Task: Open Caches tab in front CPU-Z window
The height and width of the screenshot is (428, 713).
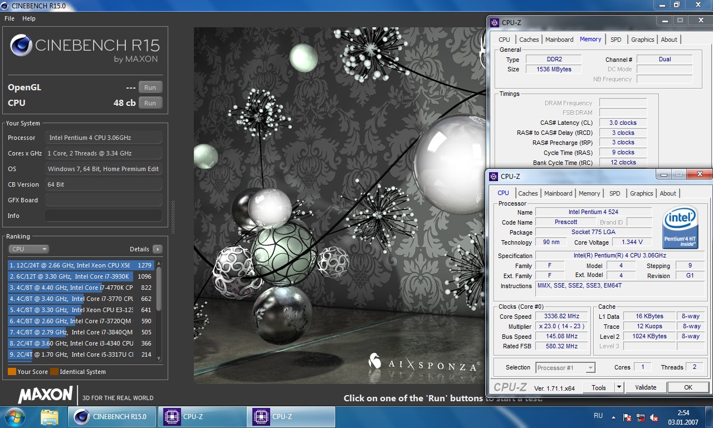Action: [x=528, y=193]
